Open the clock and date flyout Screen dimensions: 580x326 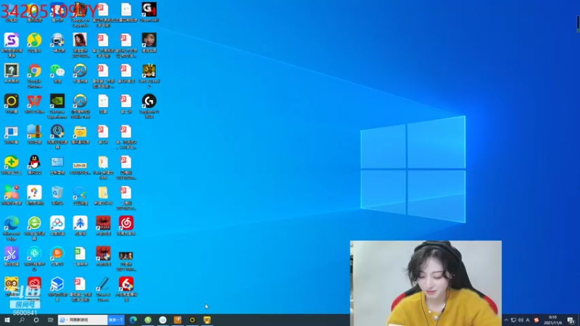[552, 320]
